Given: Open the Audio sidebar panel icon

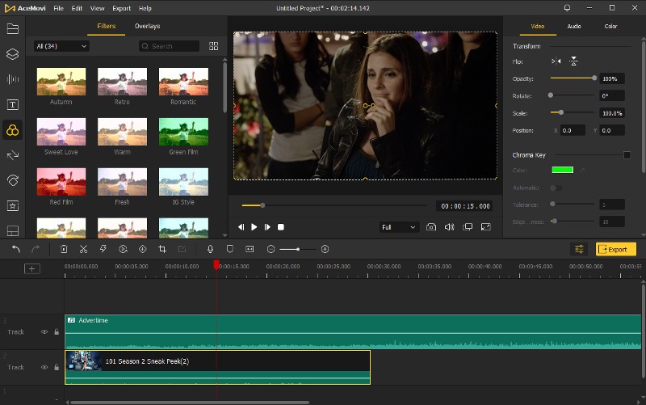Looking at the screenshot, I should pos(13,79).
